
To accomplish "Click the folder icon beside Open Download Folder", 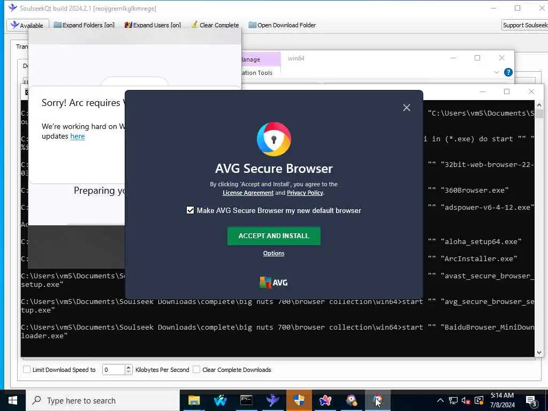I will tap(252, 25).
